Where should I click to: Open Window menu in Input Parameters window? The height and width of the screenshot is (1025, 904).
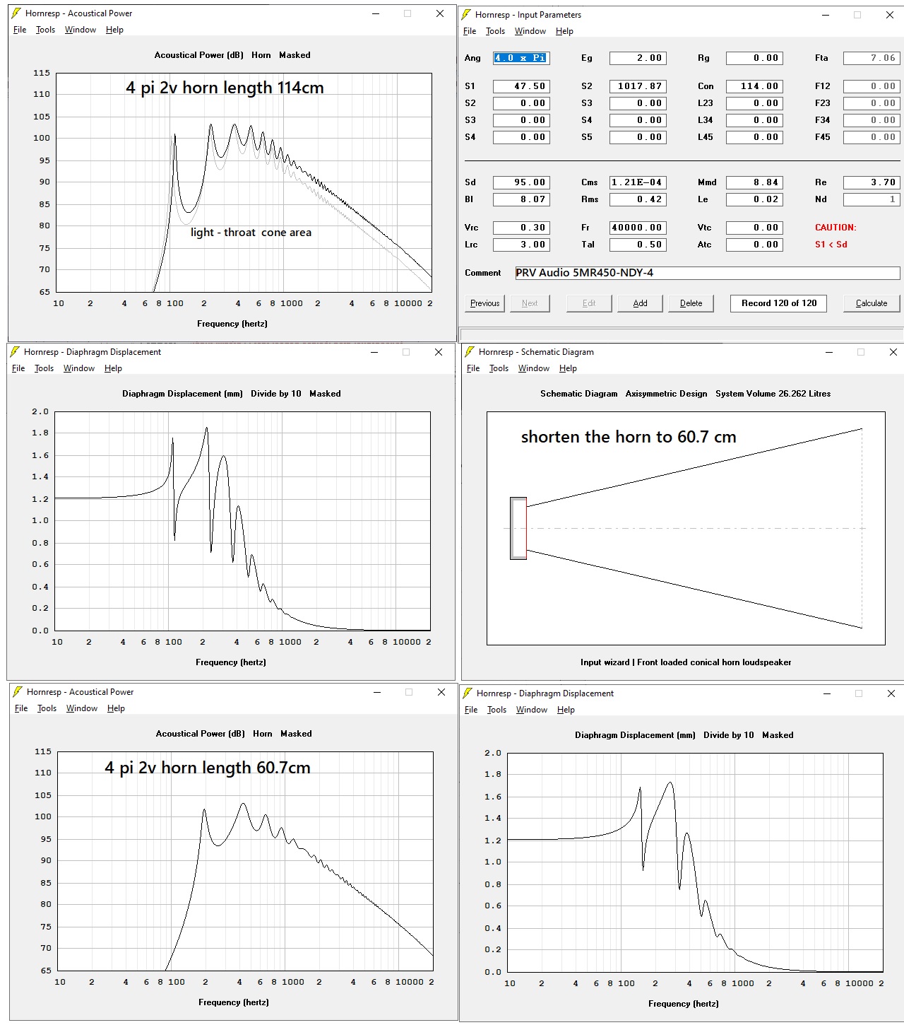pyautogui.click(x=530, y=31)
